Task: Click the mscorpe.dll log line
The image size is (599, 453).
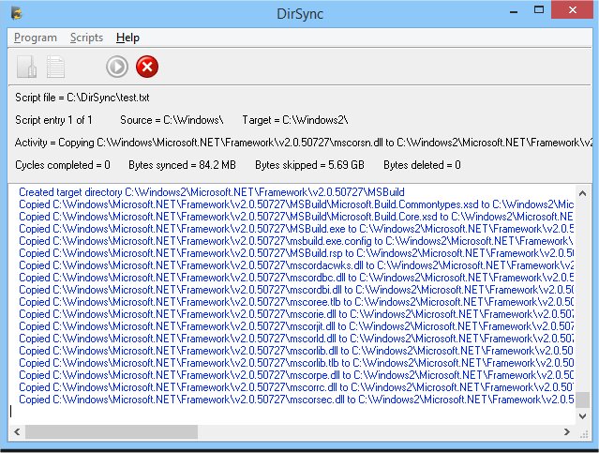Action: [296, 375]
